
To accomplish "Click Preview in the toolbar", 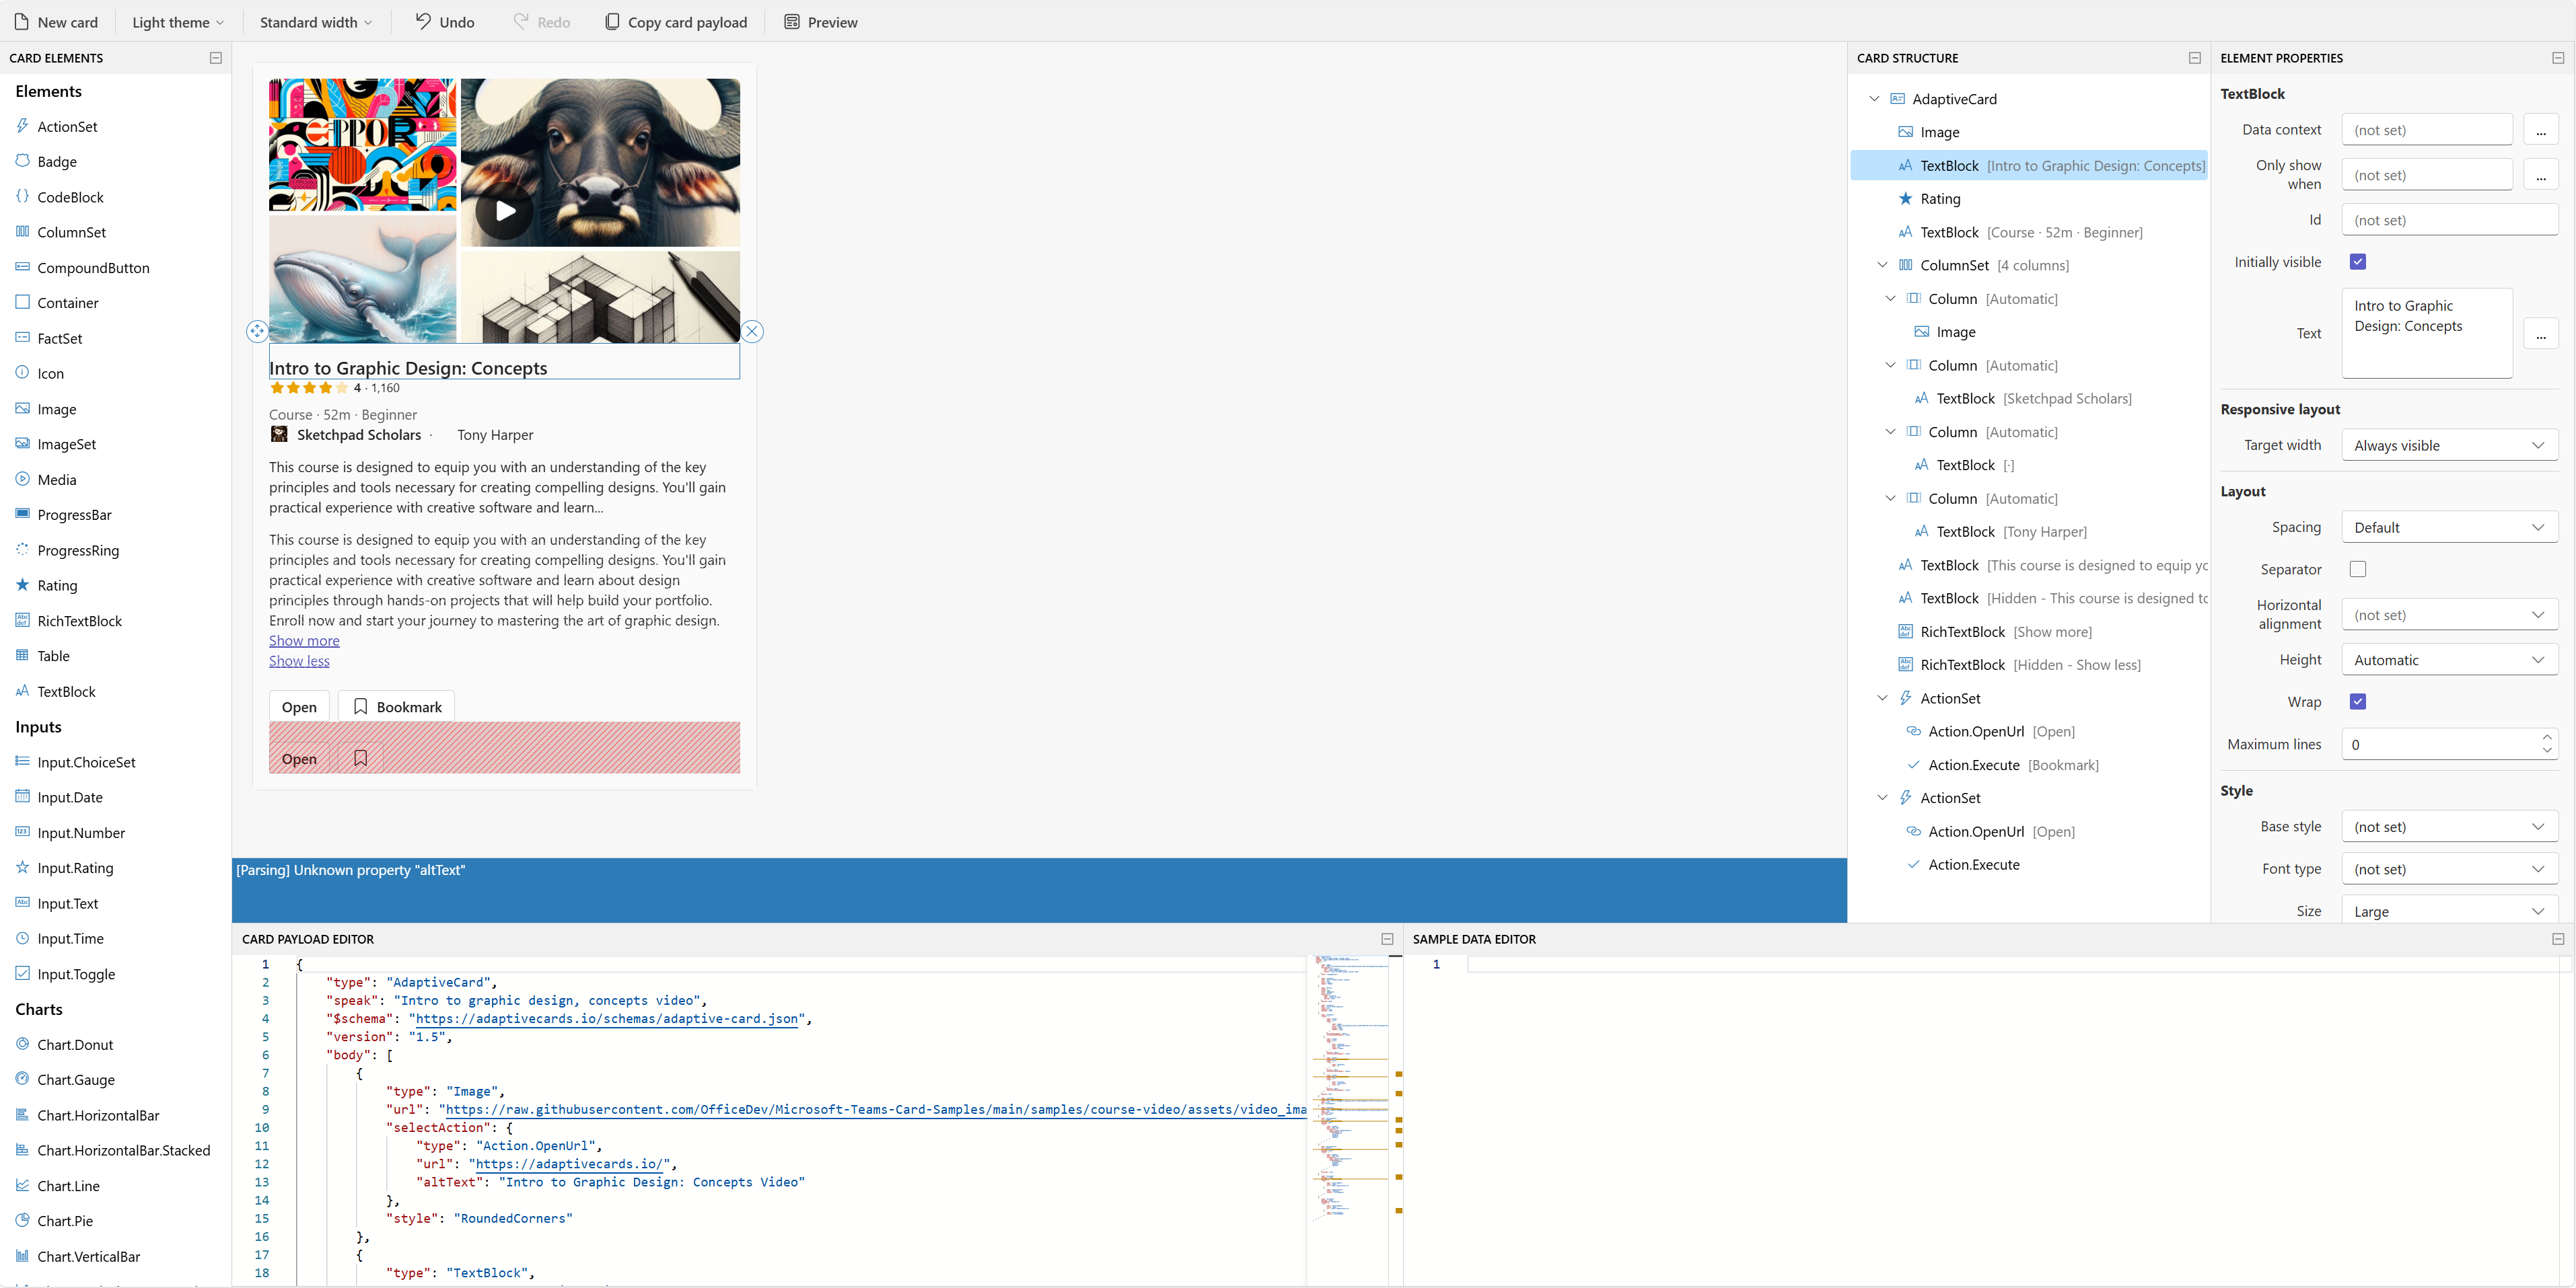I will click(x=820, y=21).
